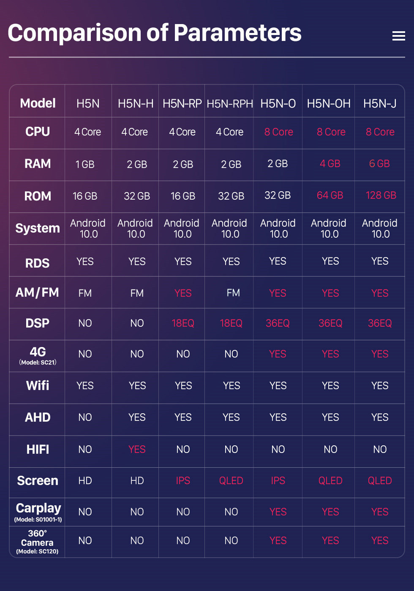Click the Comparison of Parameters title

(x=155, y=33)
